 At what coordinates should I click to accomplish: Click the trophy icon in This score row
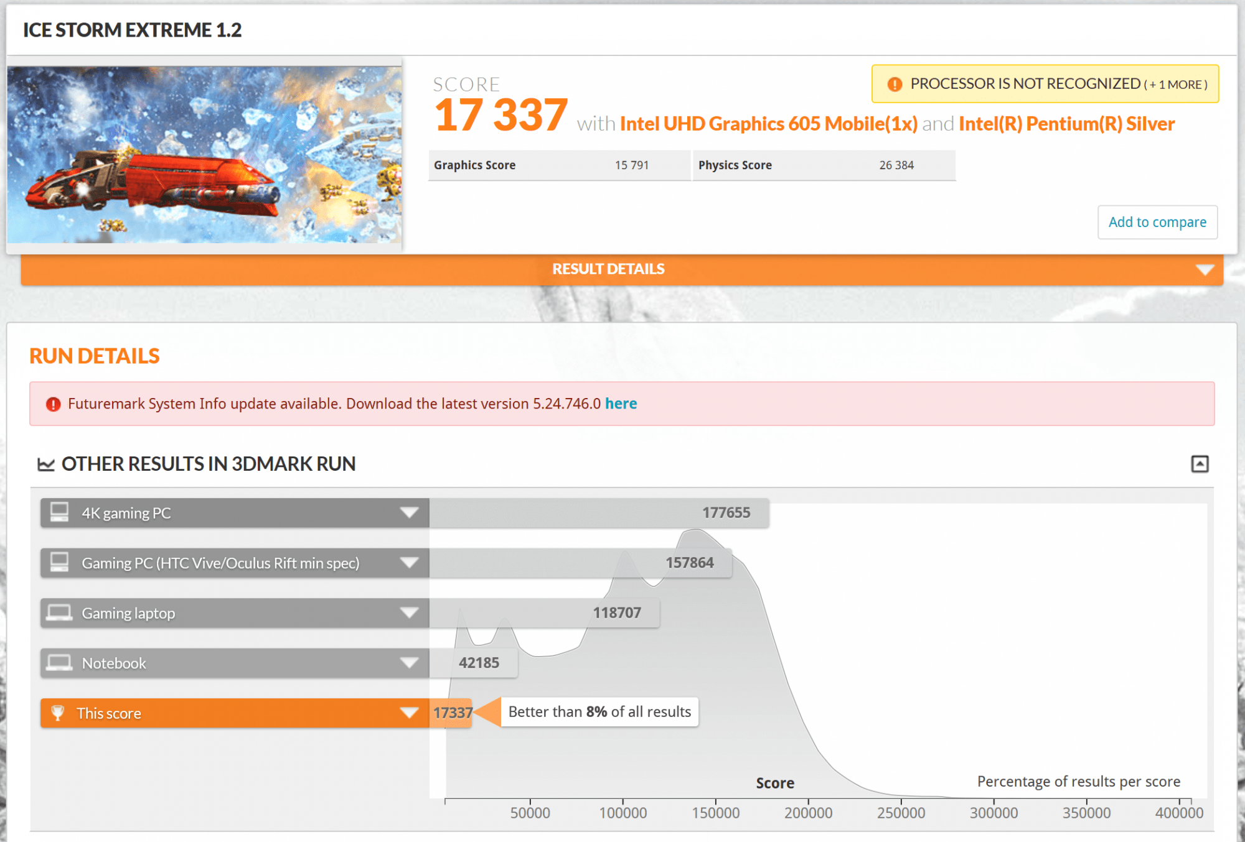(57, 713)
